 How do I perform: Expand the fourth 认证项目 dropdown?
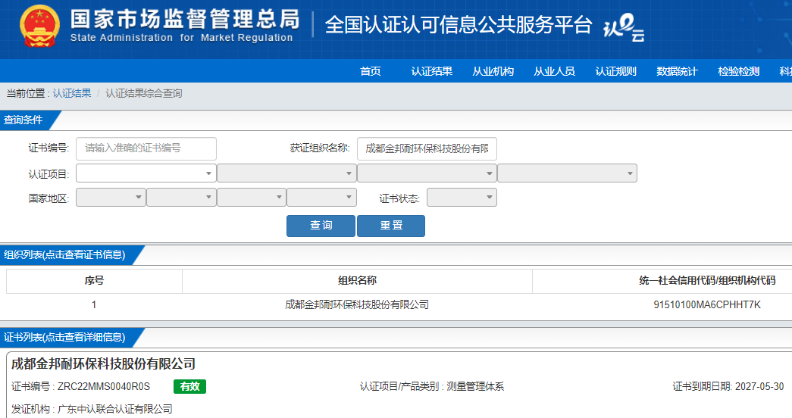567,173
